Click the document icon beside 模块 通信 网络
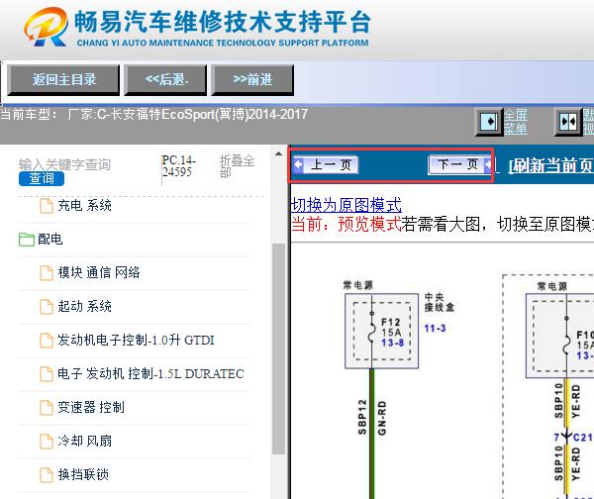This screenshot has width=594, height=499. (x=47, y=273)
